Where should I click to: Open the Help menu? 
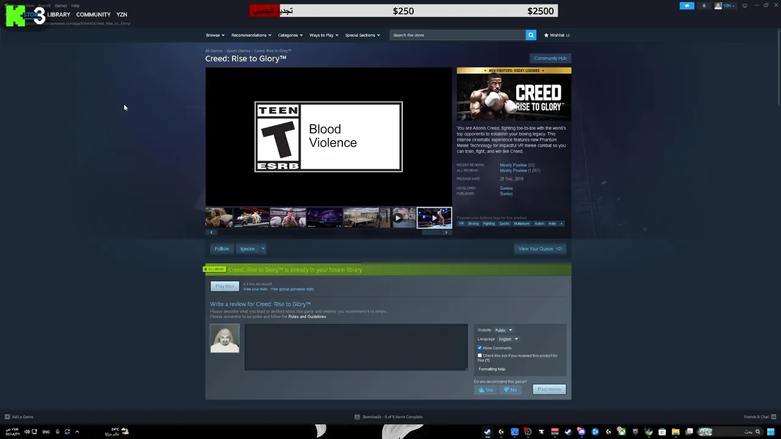75,5
